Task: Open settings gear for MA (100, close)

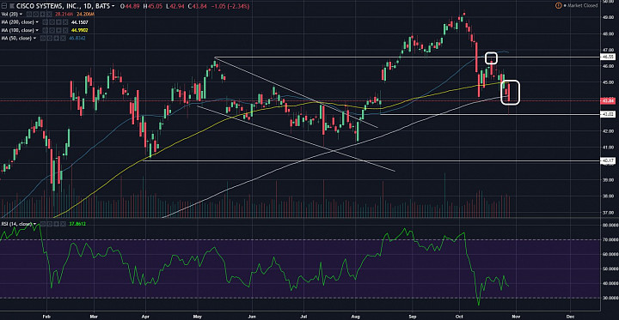Action: pyautogui.click(x=52, y=30)
